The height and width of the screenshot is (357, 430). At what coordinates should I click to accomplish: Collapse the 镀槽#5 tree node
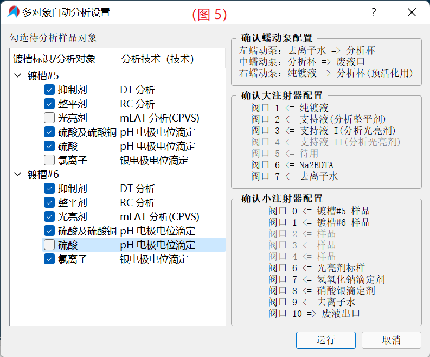click(x=18, y=76)
